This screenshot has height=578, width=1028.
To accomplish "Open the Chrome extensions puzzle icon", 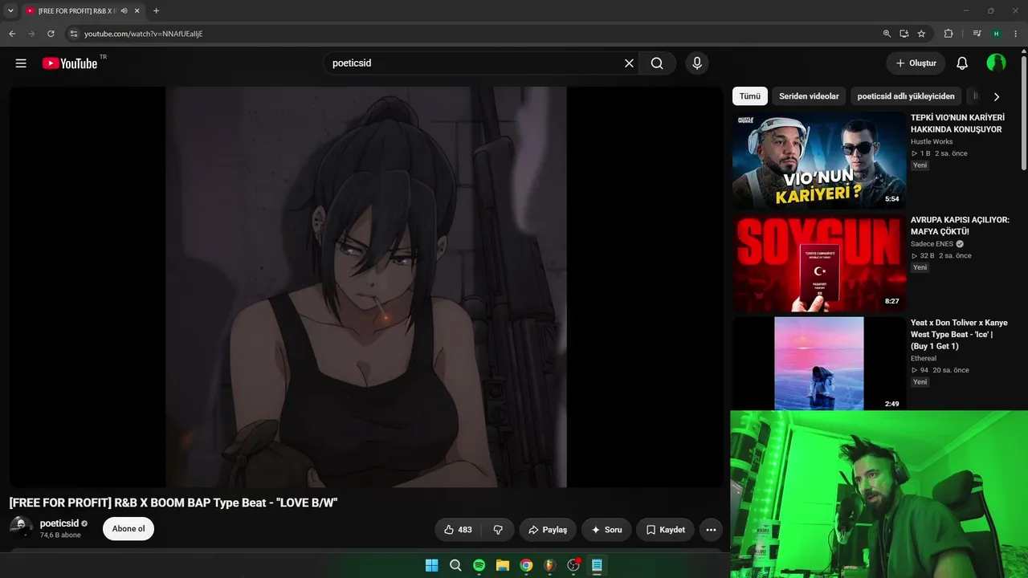I will coord(948,34).
